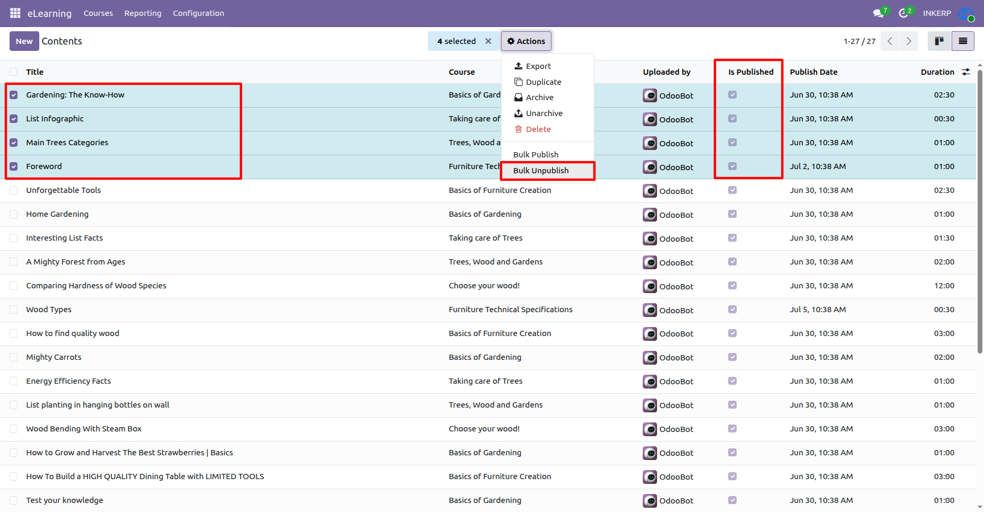Check the Unforgettable Tools row checkbox
Screen dimensions: 984x512
[14, 190]
